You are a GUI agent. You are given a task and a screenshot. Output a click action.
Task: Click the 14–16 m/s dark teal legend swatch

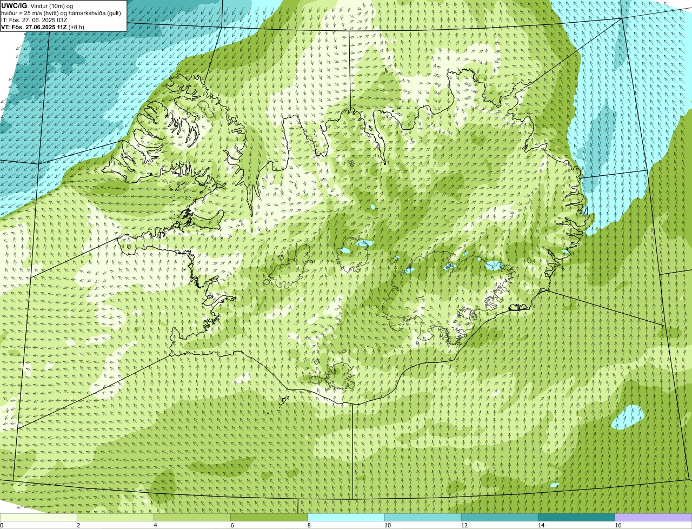(x=577, y=518)
